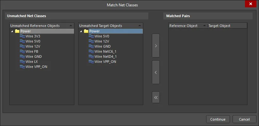This screenshot has height=126, width=259.
Task: Click the net icon beside Wire FB
Action: pos(22,51)
